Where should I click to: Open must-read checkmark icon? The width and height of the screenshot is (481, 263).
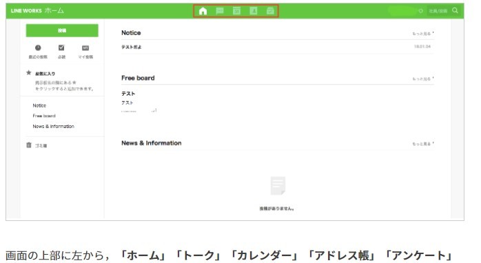(x=61, y=48)
